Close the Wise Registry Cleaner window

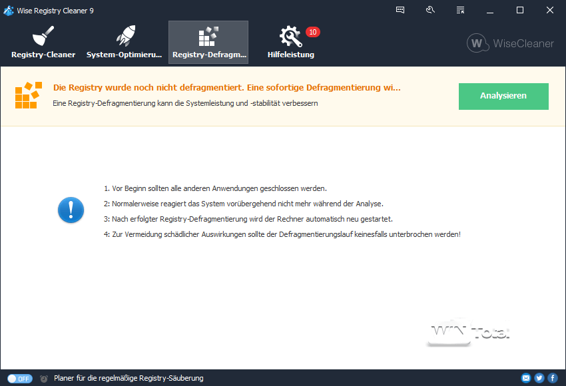click(550, 10)
